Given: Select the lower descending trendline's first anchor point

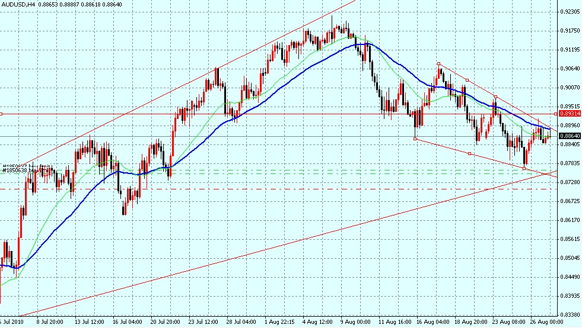Looking at the screenshot, I should click(415, 139).
